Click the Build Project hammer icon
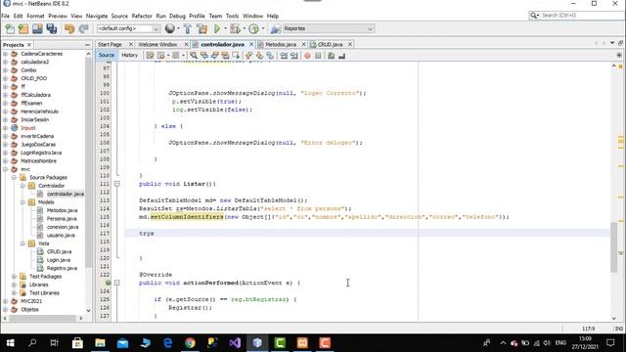626x352 pixels. click(x=187, y=28)
